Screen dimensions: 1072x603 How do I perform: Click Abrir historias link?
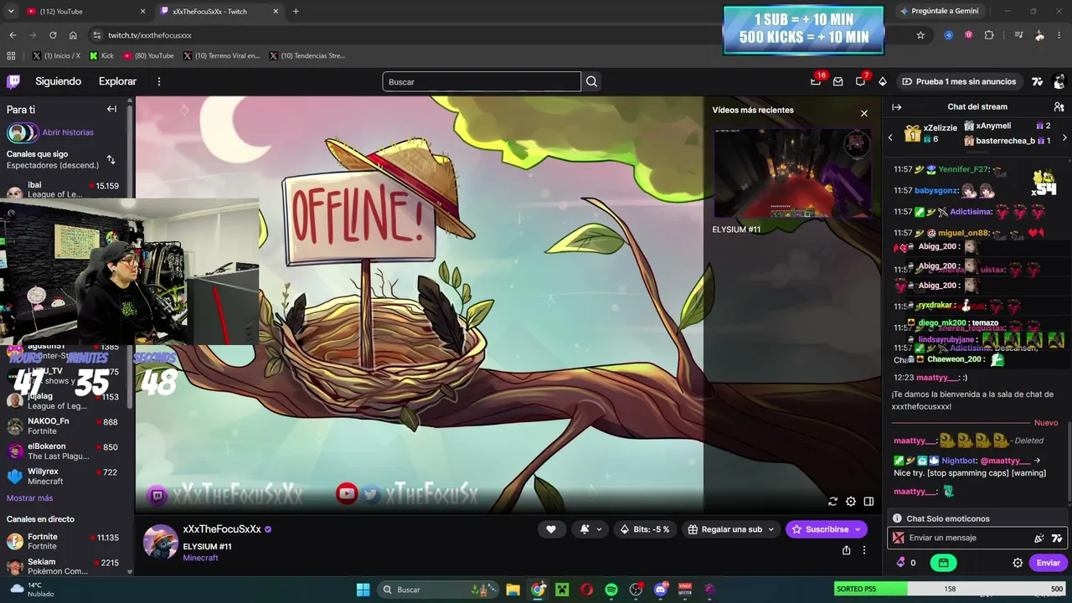(68, 132)
